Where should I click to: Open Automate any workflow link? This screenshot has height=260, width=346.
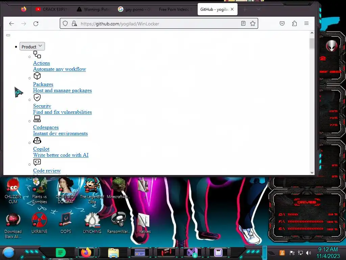(x=59, y=69)
